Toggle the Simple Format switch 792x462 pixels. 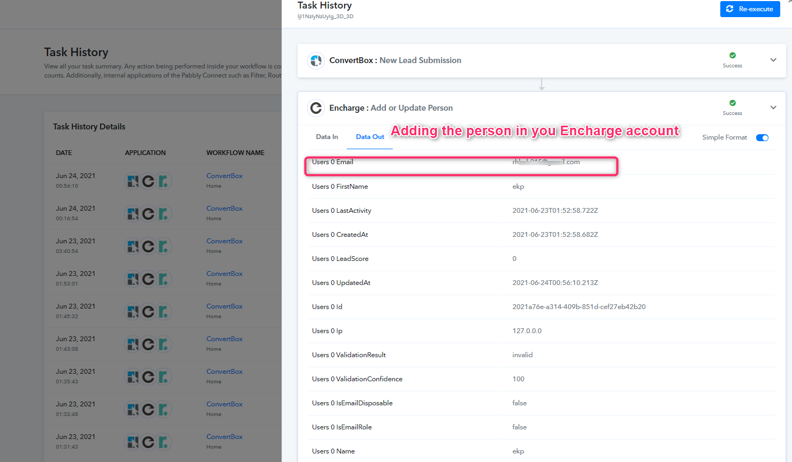pyautogui.click(x=762, y=138)
